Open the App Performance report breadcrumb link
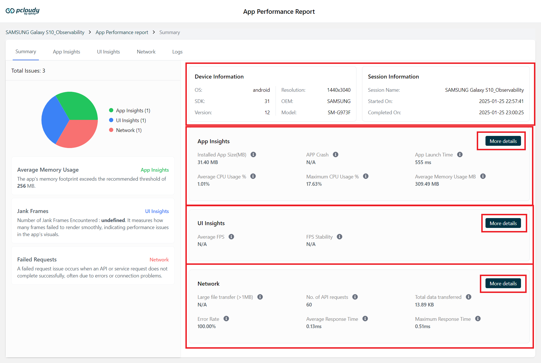 pyautogui.click(x=122, y=32)
